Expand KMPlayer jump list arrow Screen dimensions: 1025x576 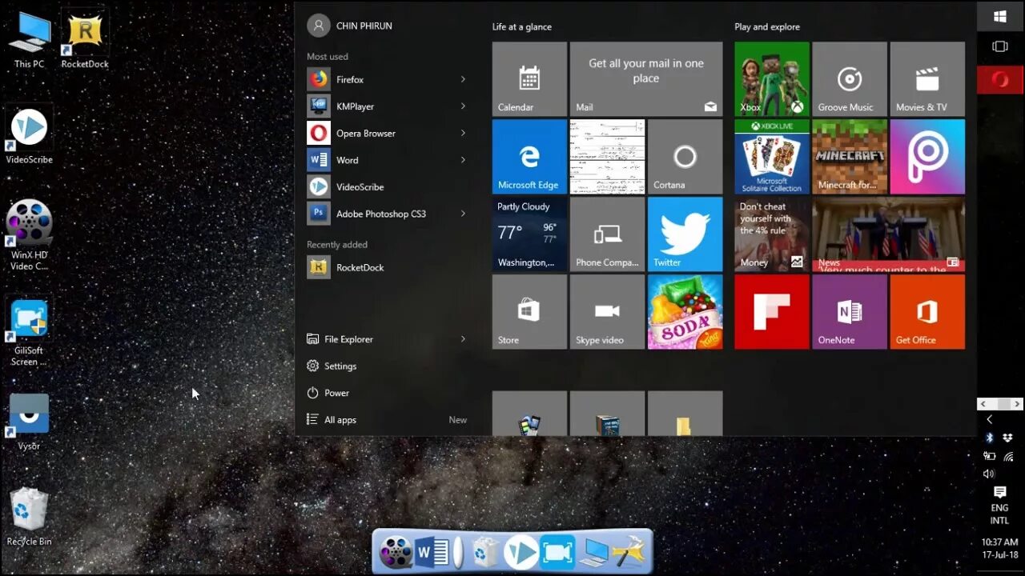[463, 106]
